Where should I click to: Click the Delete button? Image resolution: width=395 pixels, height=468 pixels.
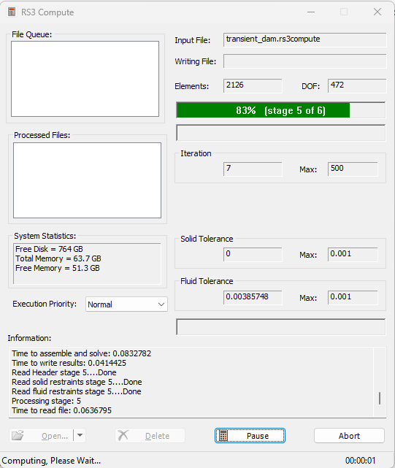150,436
